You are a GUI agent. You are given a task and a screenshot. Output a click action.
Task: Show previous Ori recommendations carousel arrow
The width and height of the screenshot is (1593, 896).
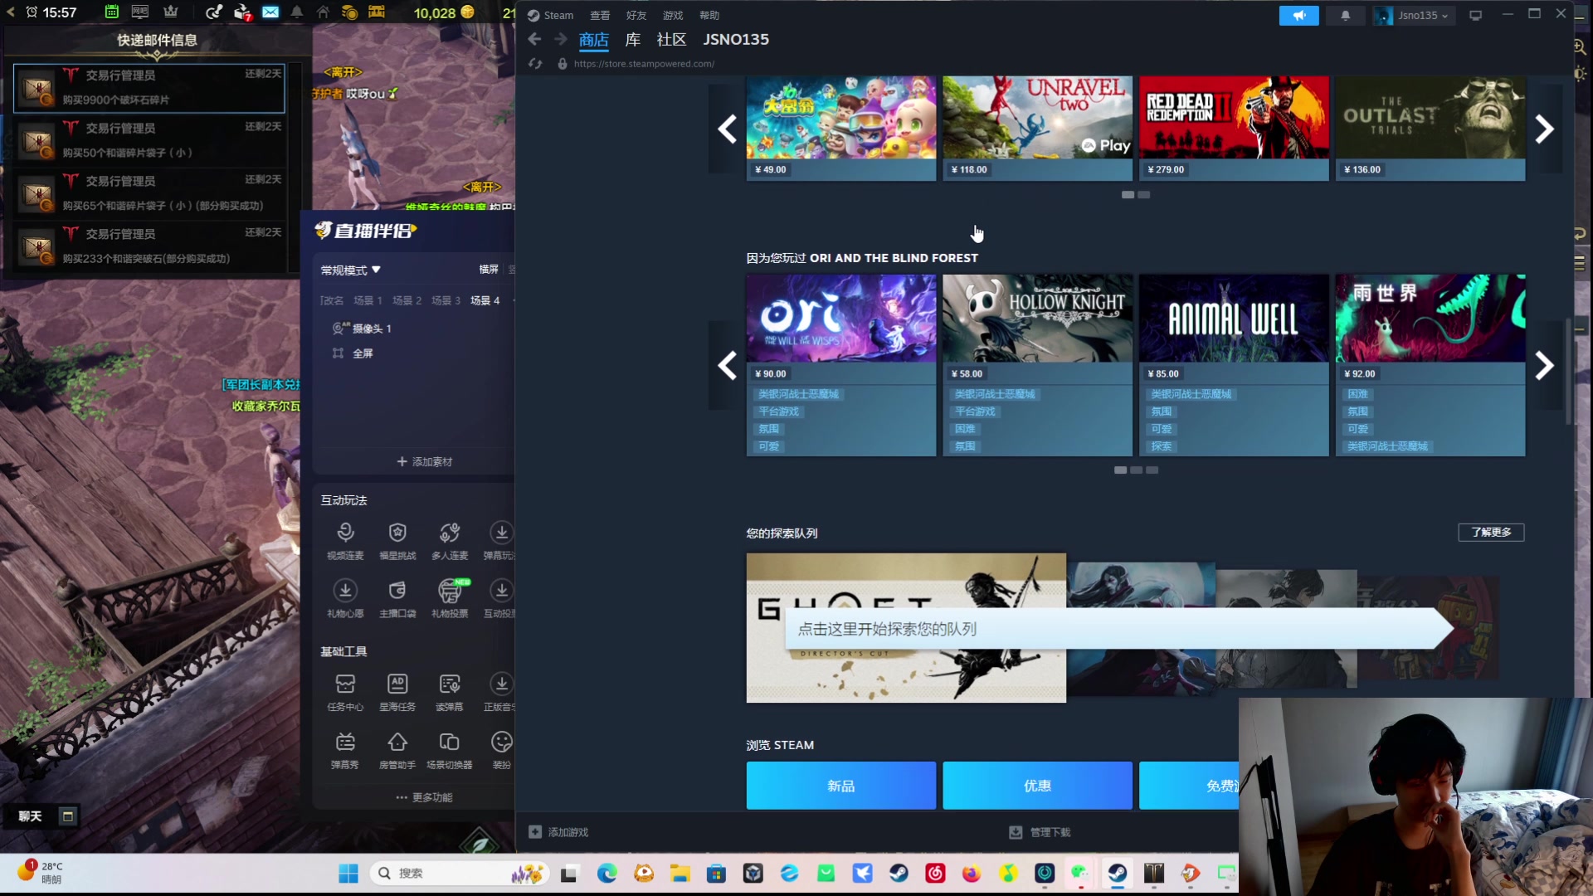tap(728, 365)
